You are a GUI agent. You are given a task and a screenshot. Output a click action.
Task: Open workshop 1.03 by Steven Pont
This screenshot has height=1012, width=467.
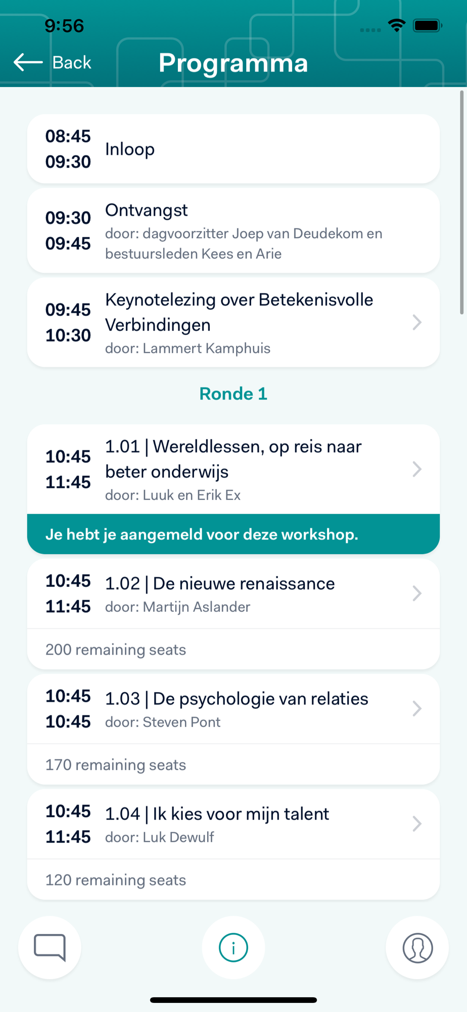233,709
